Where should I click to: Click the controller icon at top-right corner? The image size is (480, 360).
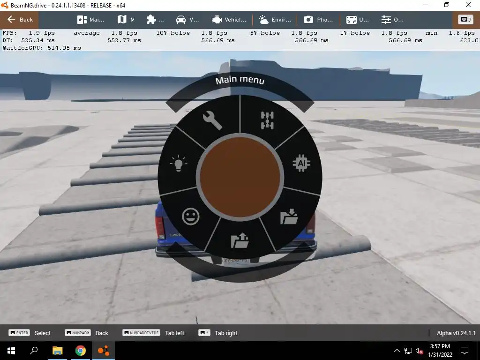(x=465, y=20)
